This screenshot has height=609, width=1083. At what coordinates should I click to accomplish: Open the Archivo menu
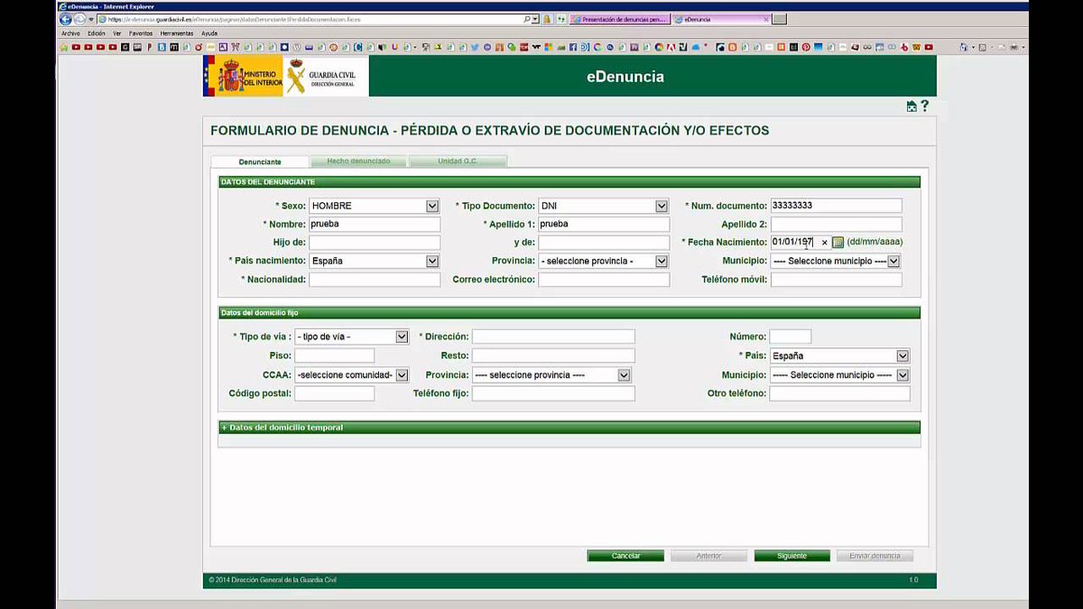tap(70, 33)
